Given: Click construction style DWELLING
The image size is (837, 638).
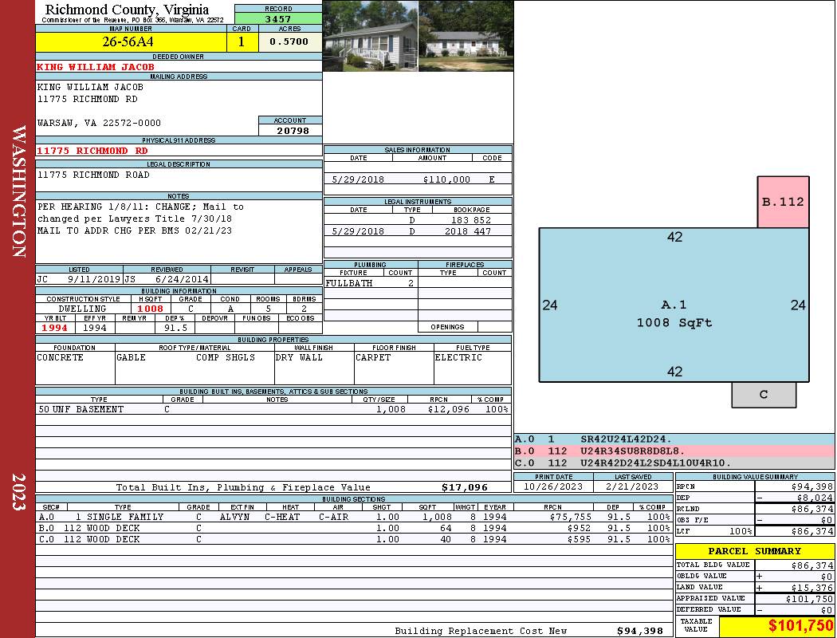Looking at the screenshot, I should click(82, 309).
